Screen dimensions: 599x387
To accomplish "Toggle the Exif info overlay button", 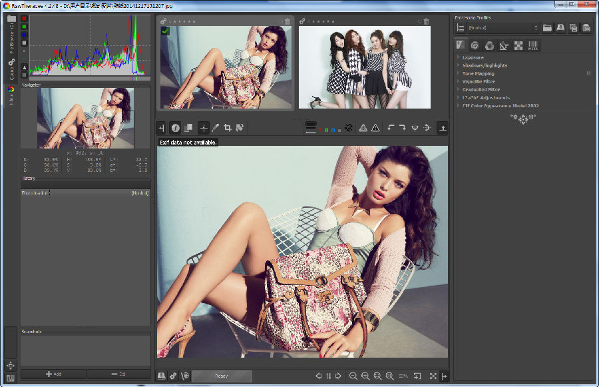I will point(176,127).
